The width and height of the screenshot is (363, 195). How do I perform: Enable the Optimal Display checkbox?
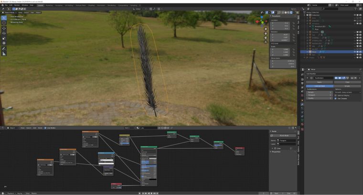click(335, 95)
